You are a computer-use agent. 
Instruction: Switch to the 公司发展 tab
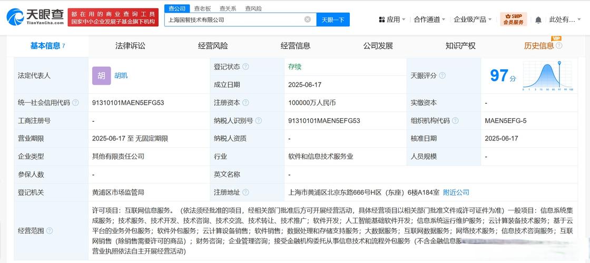coord(378,46)
